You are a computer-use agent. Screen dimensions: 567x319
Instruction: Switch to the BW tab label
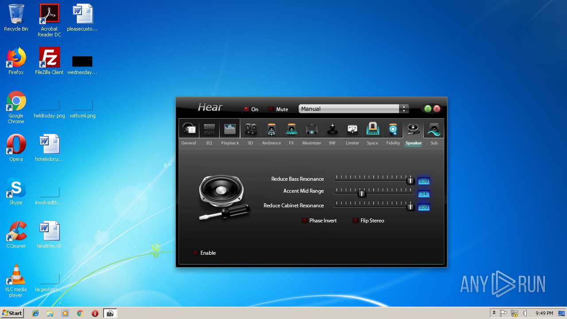[x=332, y=143]
